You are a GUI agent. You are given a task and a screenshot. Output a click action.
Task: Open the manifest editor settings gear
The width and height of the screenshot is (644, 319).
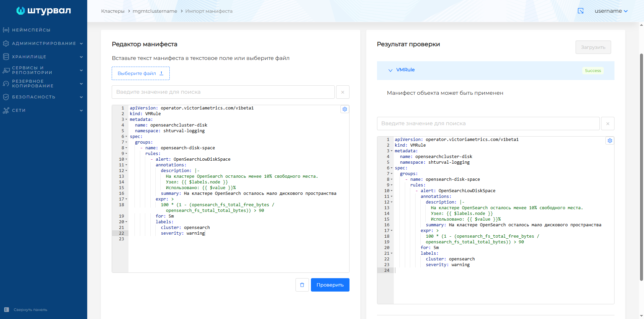point(344,109)
